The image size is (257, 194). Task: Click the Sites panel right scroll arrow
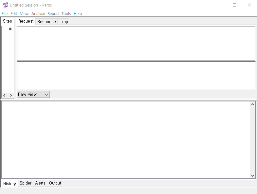coord(11,95)
